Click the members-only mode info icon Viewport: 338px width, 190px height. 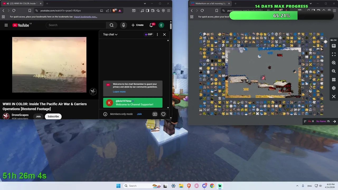(x=105, y=114)
